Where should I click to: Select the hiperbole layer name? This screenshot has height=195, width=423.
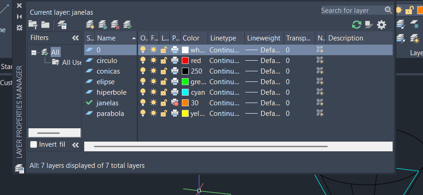[x=111, y=92]
